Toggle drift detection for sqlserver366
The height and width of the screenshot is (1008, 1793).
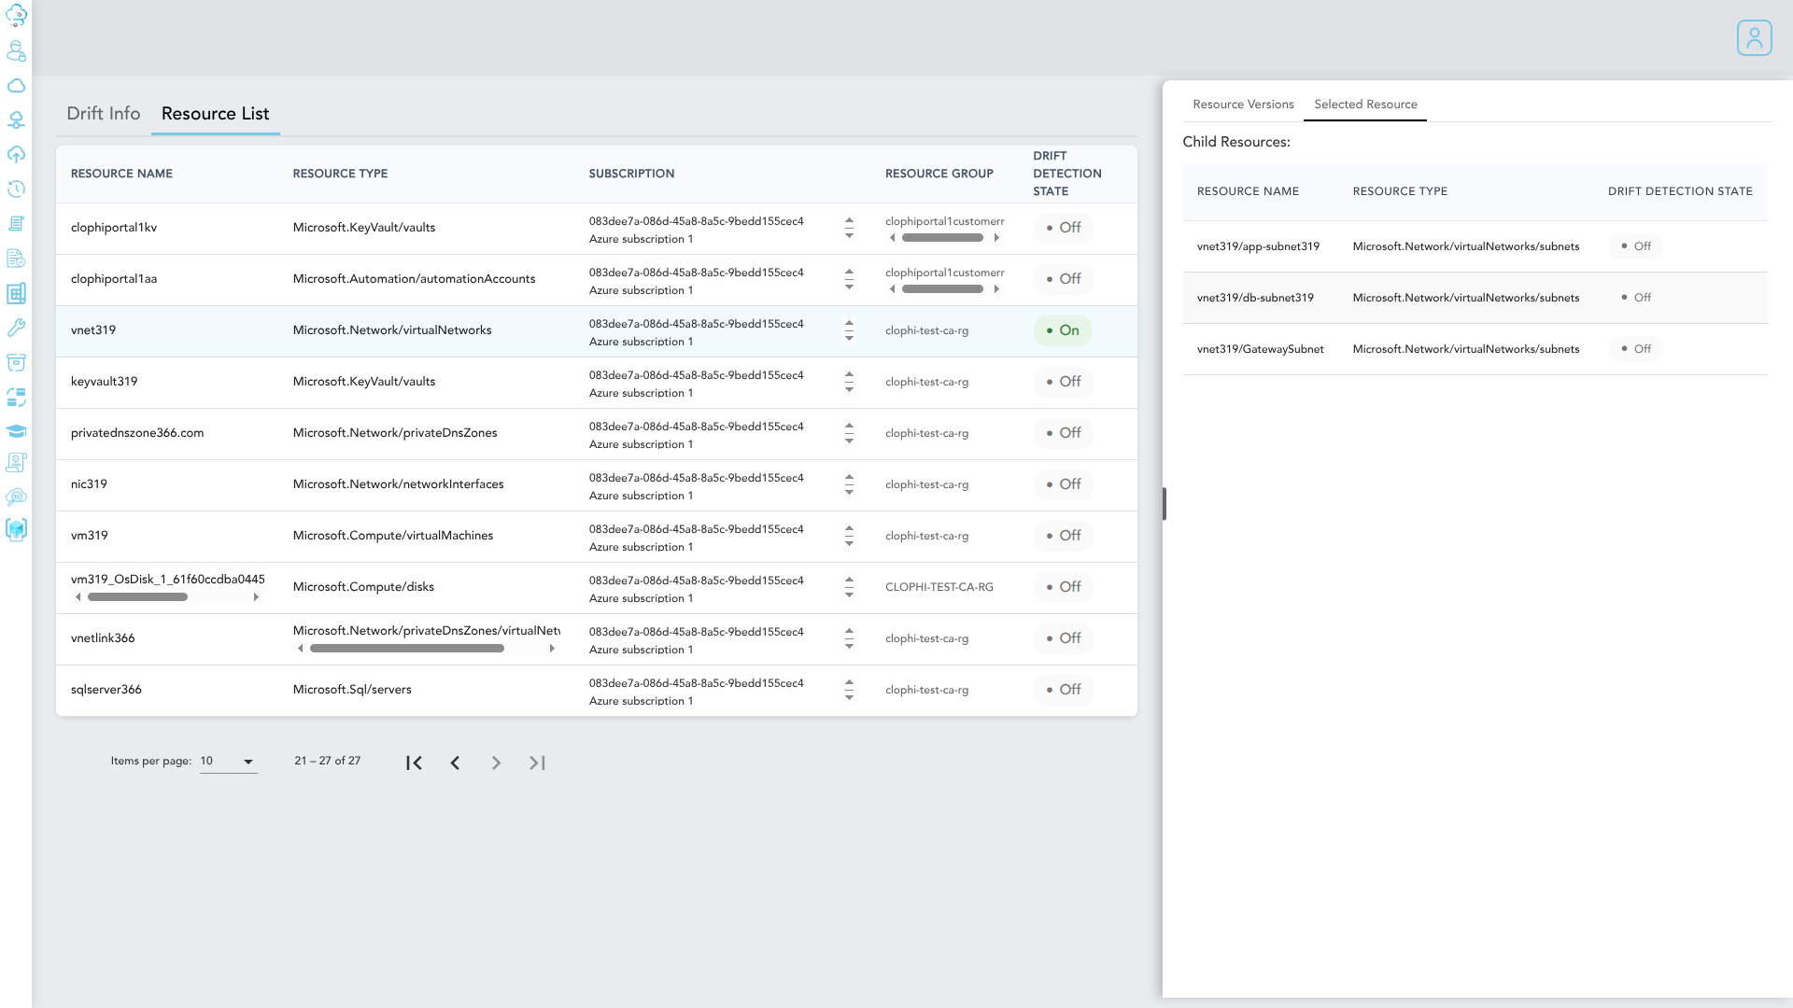1063,690
